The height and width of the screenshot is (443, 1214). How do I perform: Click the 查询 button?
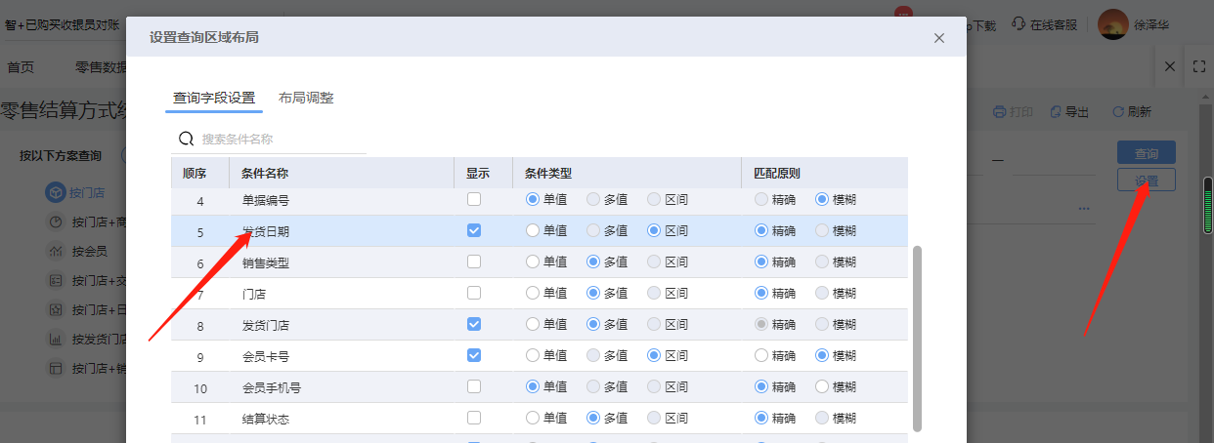click(x=1146, y=153)
